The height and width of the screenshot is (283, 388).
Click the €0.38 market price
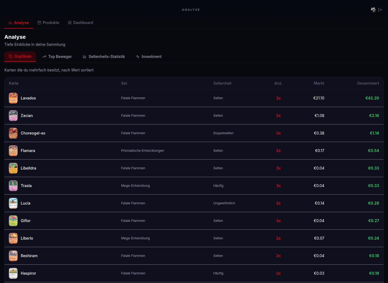[x=319, y=133]
